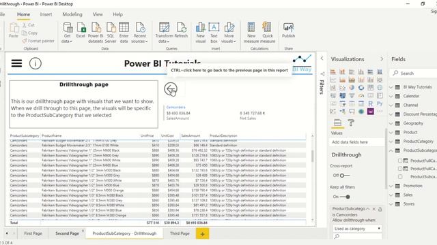Add a new page with plus button
The height and width of the screenshot is (245, 437).
203,234
